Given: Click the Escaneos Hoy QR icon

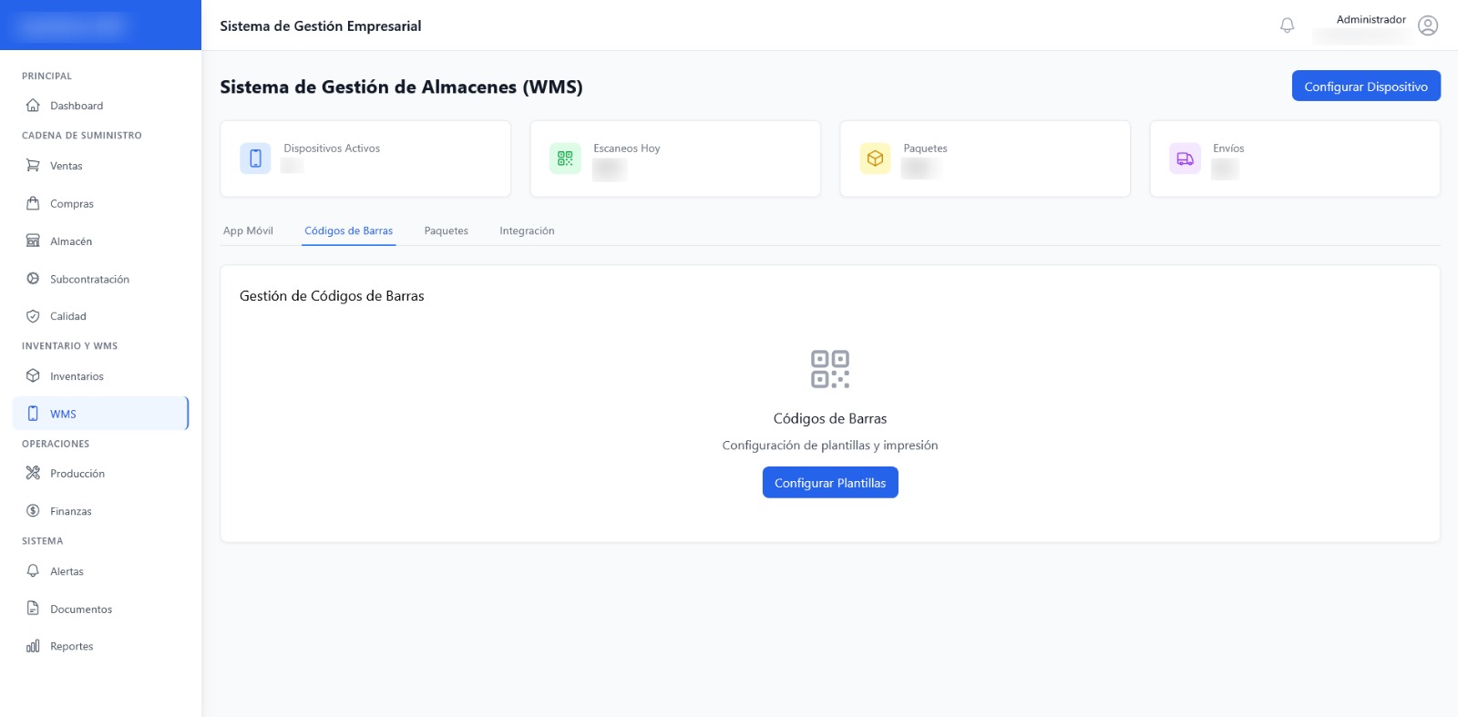Looking at the screenshot, I should point(565,159).
